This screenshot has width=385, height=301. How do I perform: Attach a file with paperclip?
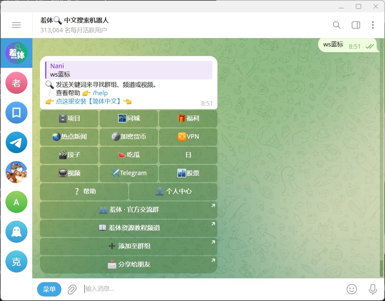[x=72, y=289]
